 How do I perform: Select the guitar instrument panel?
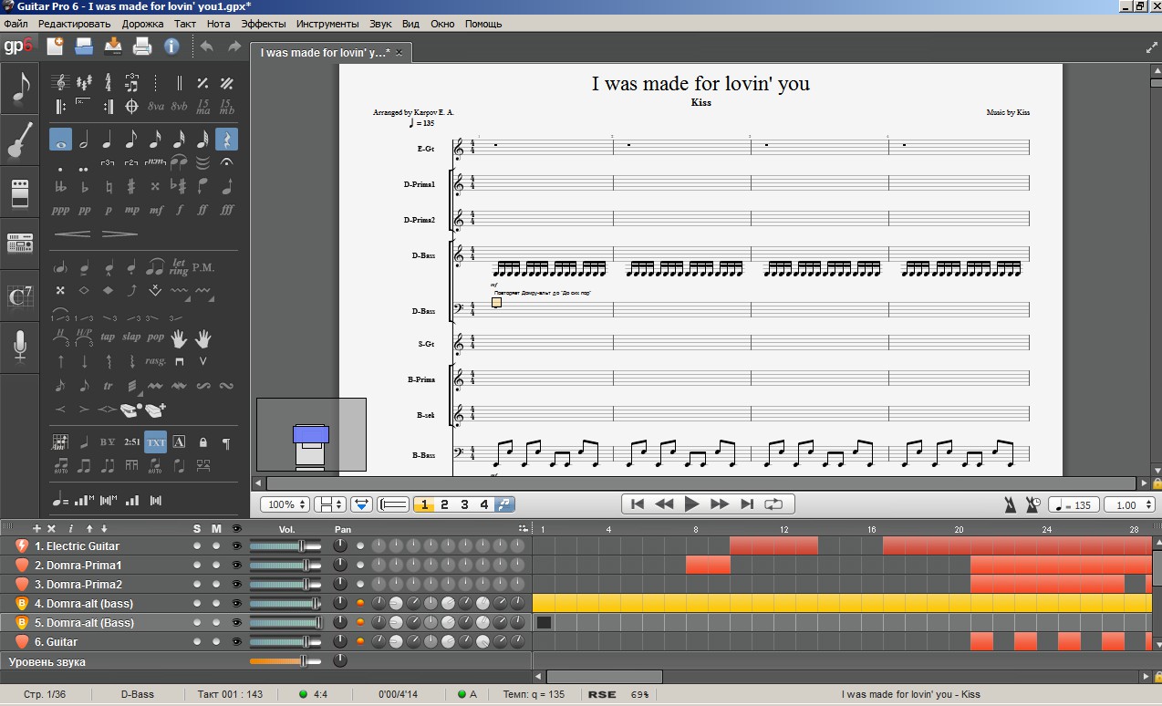20,140
